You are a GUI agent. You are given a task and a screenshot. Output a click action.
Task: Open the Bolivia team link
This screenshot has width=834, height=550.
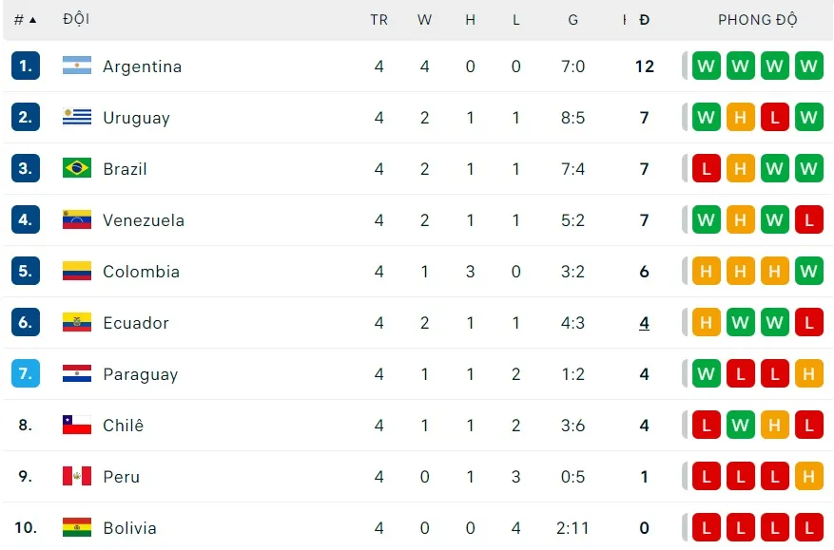(x=129, y=528)
